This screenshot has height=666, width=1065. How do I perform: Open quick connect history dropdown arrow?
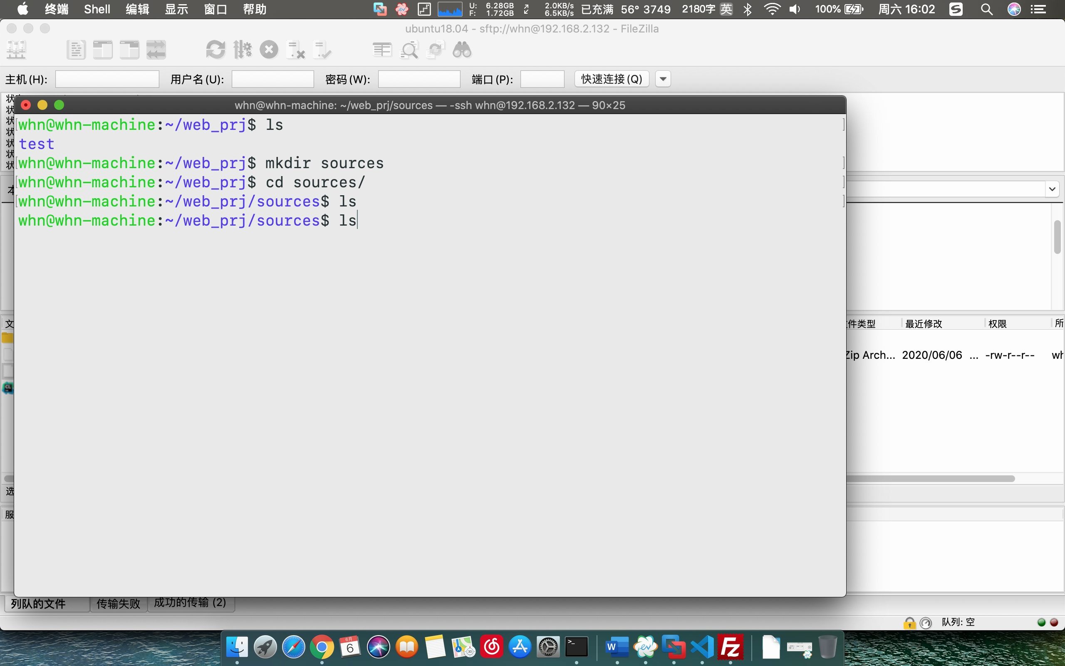point(663,79)
